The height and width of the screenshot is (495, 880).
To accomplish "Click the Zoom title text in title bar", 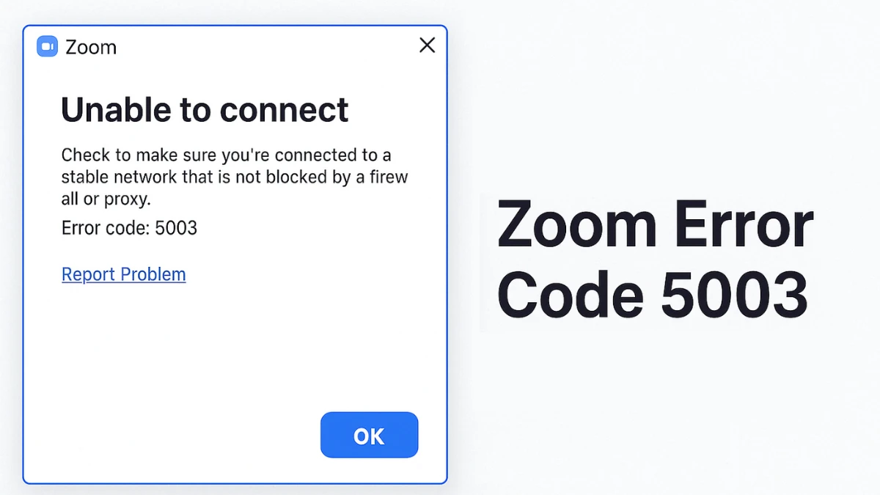I will [91, 48].
